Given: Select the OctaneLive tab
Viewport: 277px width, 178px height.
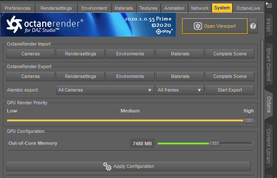Looking at the screenshot, I should [x=248, y=8].
